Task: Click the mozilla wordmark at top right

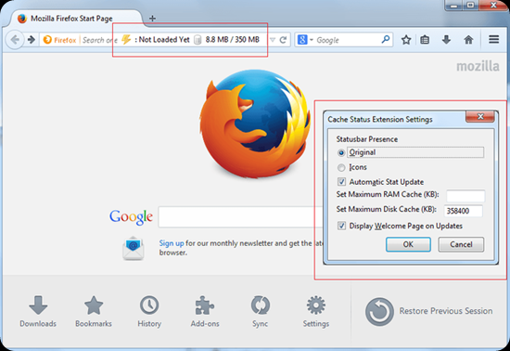Action: (x=478, y=66)
